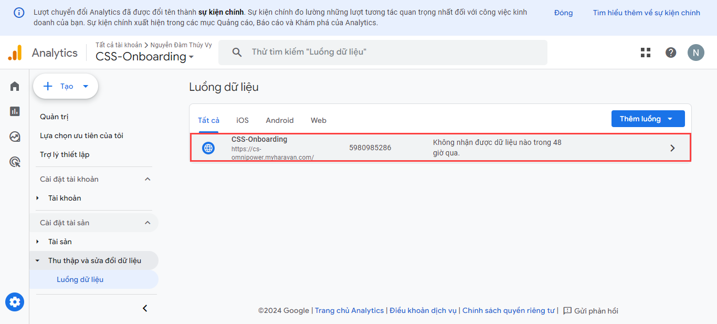Expand the Tài sản tree item
717x324 pixels.
[37, 242]
